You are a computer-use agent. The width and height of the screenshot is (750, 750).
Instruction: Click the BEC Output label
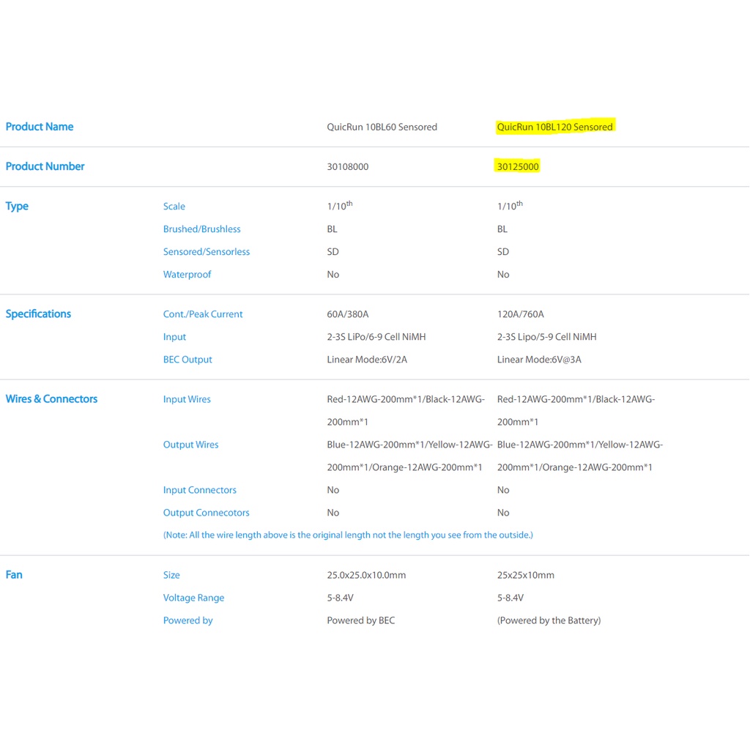click(x=187, y=360)
